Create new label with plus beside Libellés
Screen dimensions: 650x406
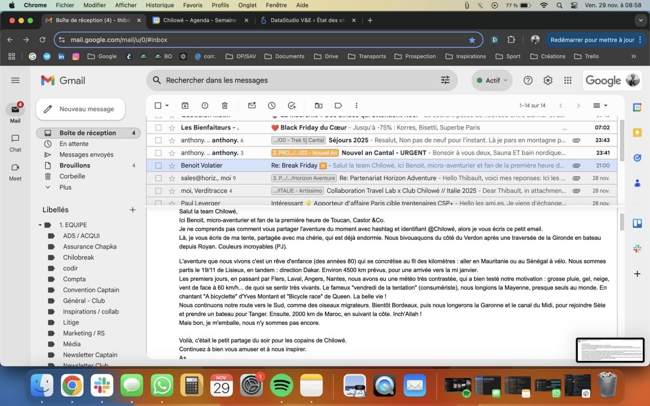132,210
